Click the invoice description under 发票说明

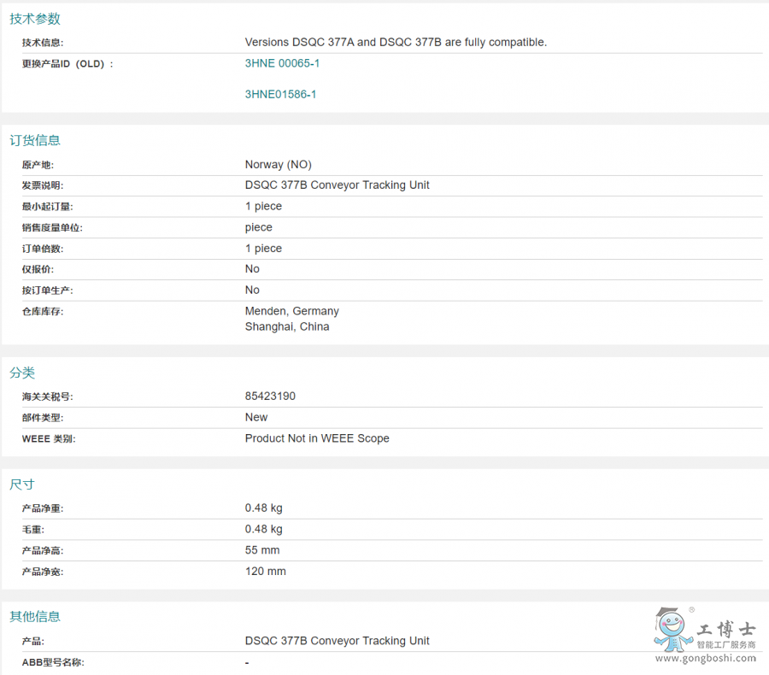pyautogui.click(x=337, y=185)
